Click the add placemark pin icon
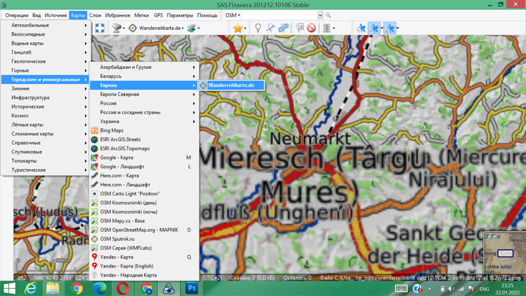The image size is (526, 296). (258, 28)
